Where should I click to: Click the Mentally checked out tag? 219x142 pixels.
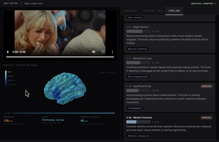tap(139, 136)
